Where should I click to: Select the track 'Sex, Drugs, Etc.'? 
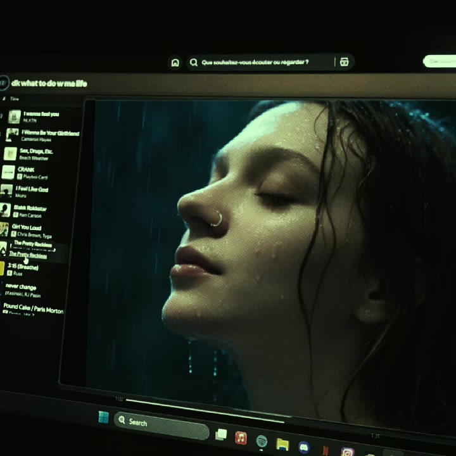point(36,151)
